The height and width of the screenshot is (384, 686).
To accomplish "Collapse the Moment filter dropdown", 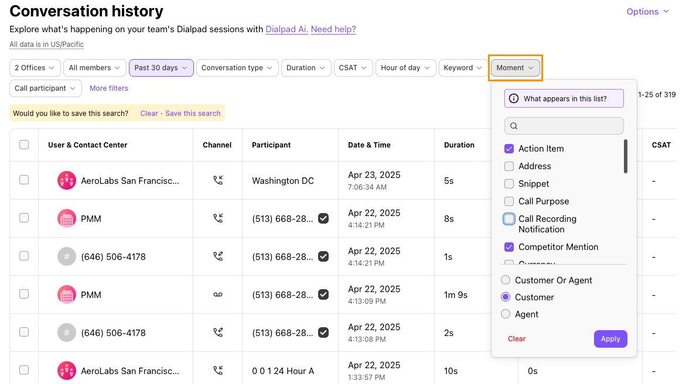I will pos(516,68).
